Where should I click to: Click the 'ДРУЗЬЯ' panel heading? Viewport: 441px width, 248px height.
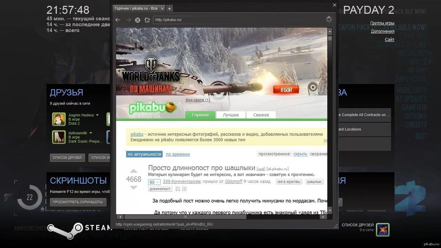click(x=66, y=92)
